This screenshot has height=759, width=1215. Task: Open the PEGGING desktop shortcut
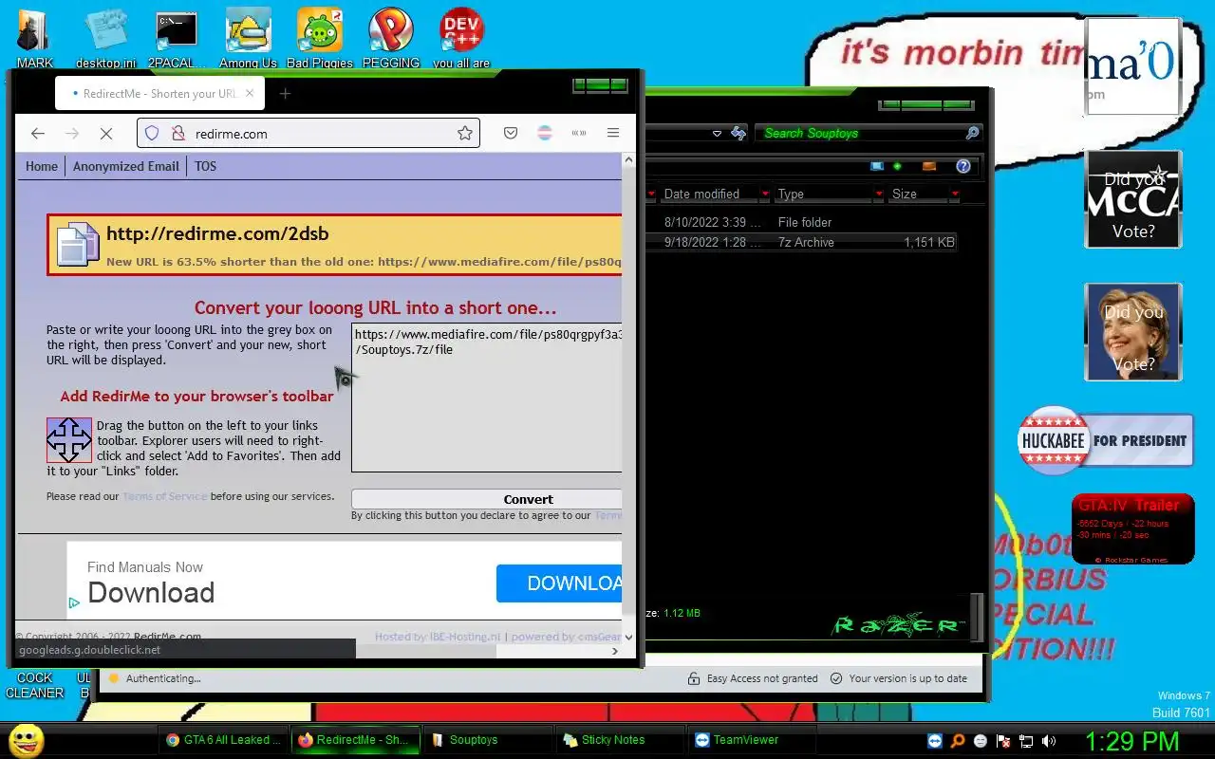390,38
